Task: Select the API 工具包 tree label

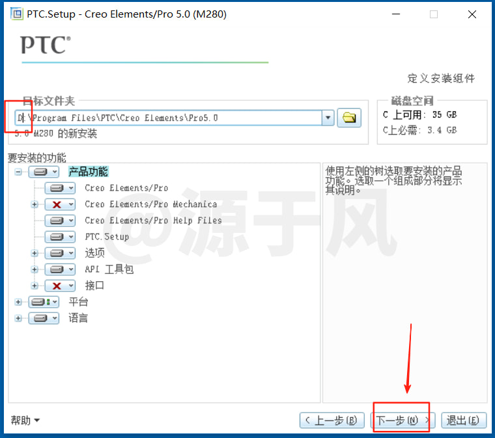Action: coord(109,269)
